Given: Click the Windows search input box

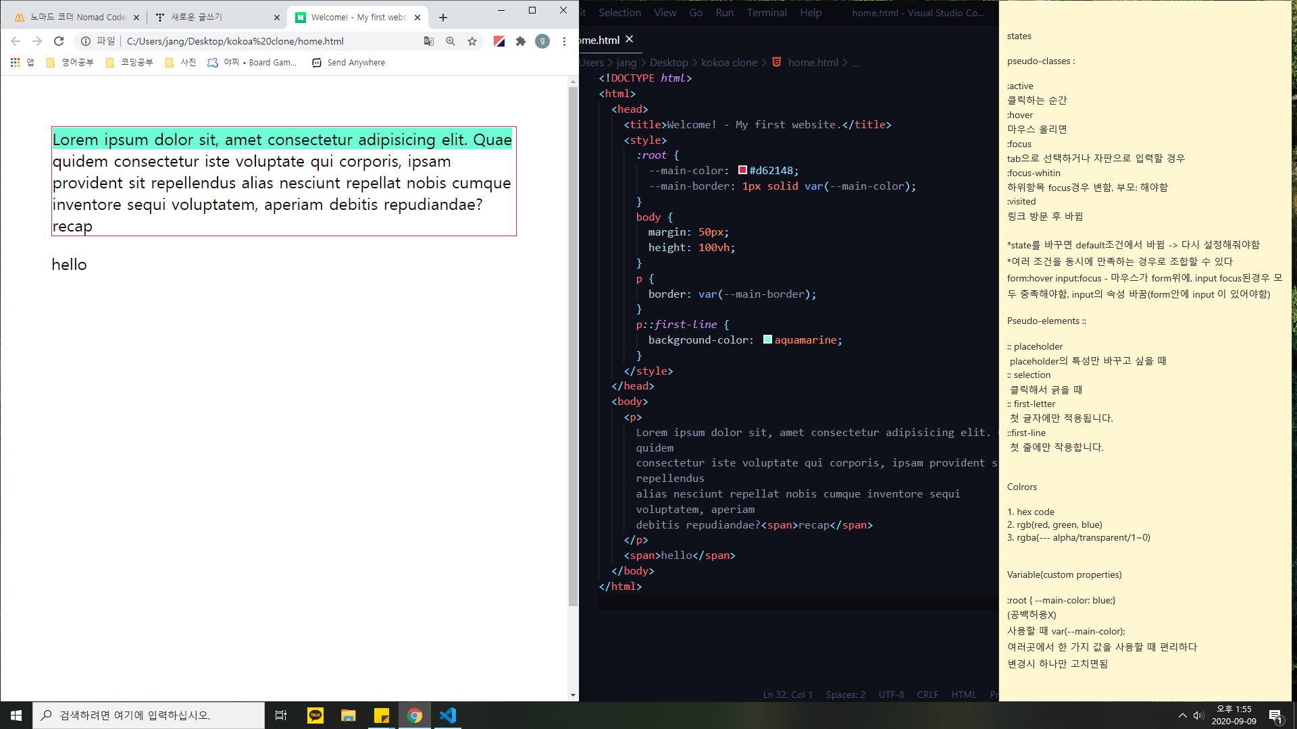Looking at the screenshot, I should (149, 715).
